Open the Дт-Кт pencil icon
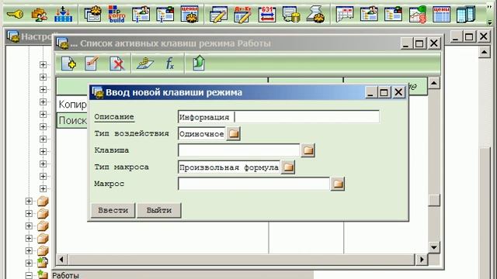 tap(242, 14)
